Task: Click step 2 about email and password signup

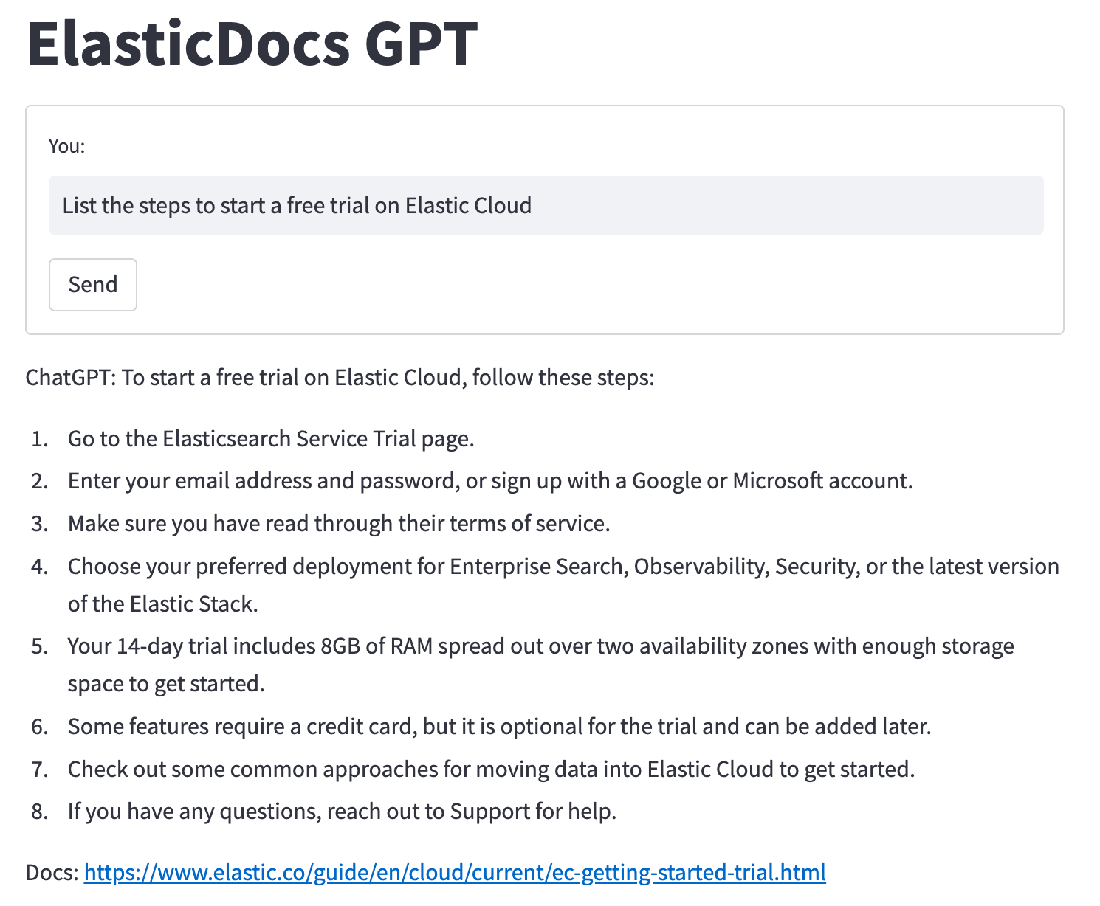Action: point(490,480)
